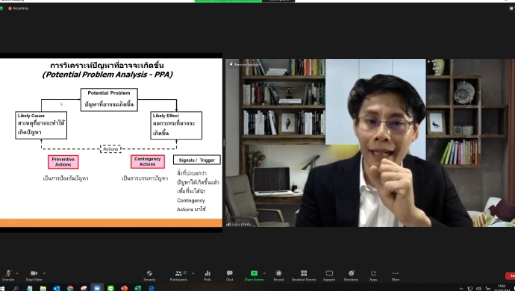Unmute the microphone in Zoom
Viewport: 515px width, 291px height.
pos(8,275)
